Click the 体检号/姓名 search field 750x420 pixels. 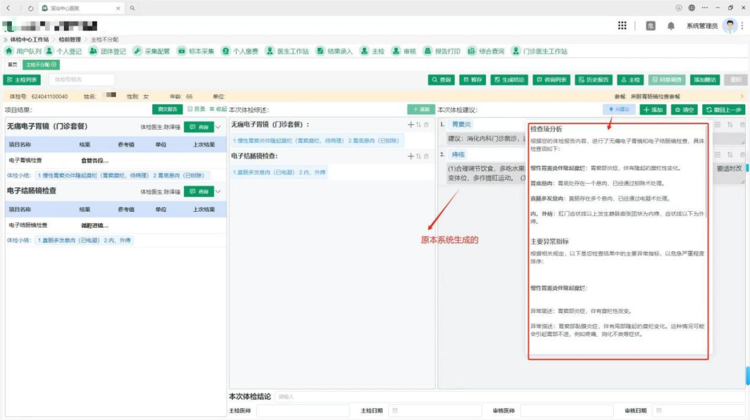pyautogui.click(x=80, y=80)
